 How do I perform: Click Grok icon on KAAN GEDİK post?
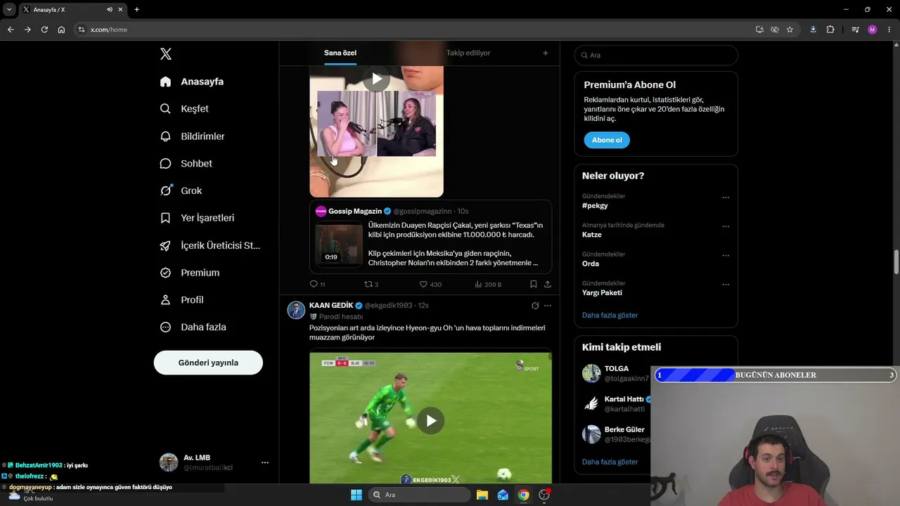(535, 306)
